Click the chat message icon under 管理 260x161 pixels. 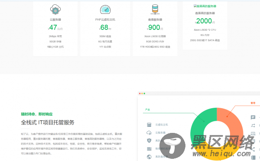coord(253,117)
